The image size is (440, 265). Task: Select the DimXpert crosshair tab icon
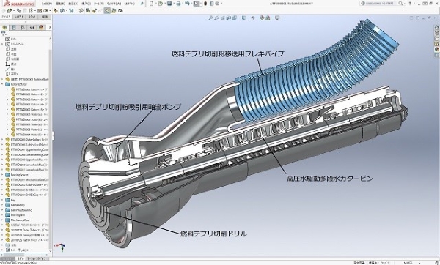32,27
